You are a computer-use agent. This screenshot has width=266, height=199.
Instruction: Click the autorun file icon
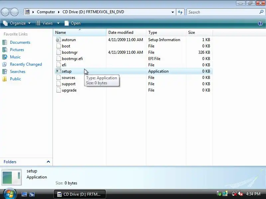click(x=59, y=40)
